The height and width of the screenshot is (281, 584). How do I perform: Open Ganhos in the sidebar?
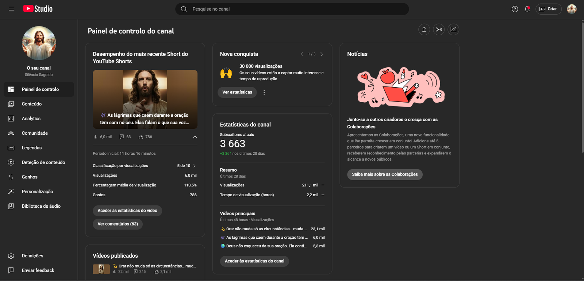point(30,177)
